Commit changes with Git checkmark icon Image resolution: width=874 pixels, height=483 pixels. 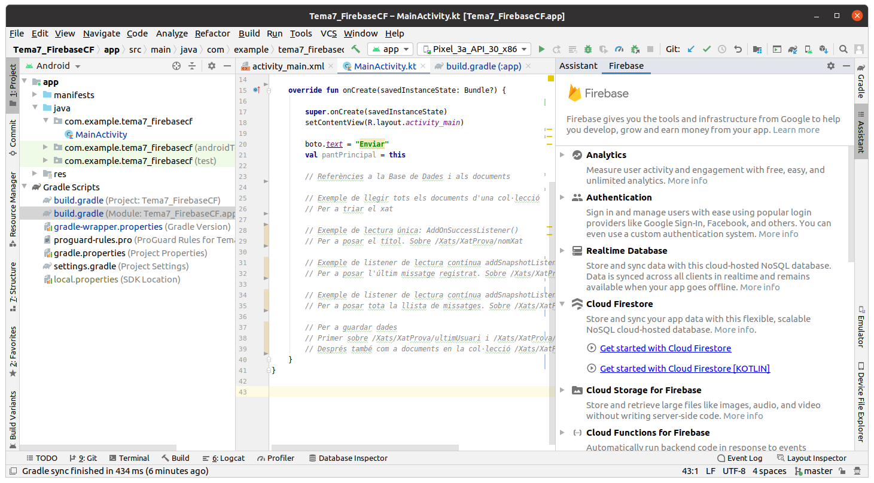pos(706,49)
